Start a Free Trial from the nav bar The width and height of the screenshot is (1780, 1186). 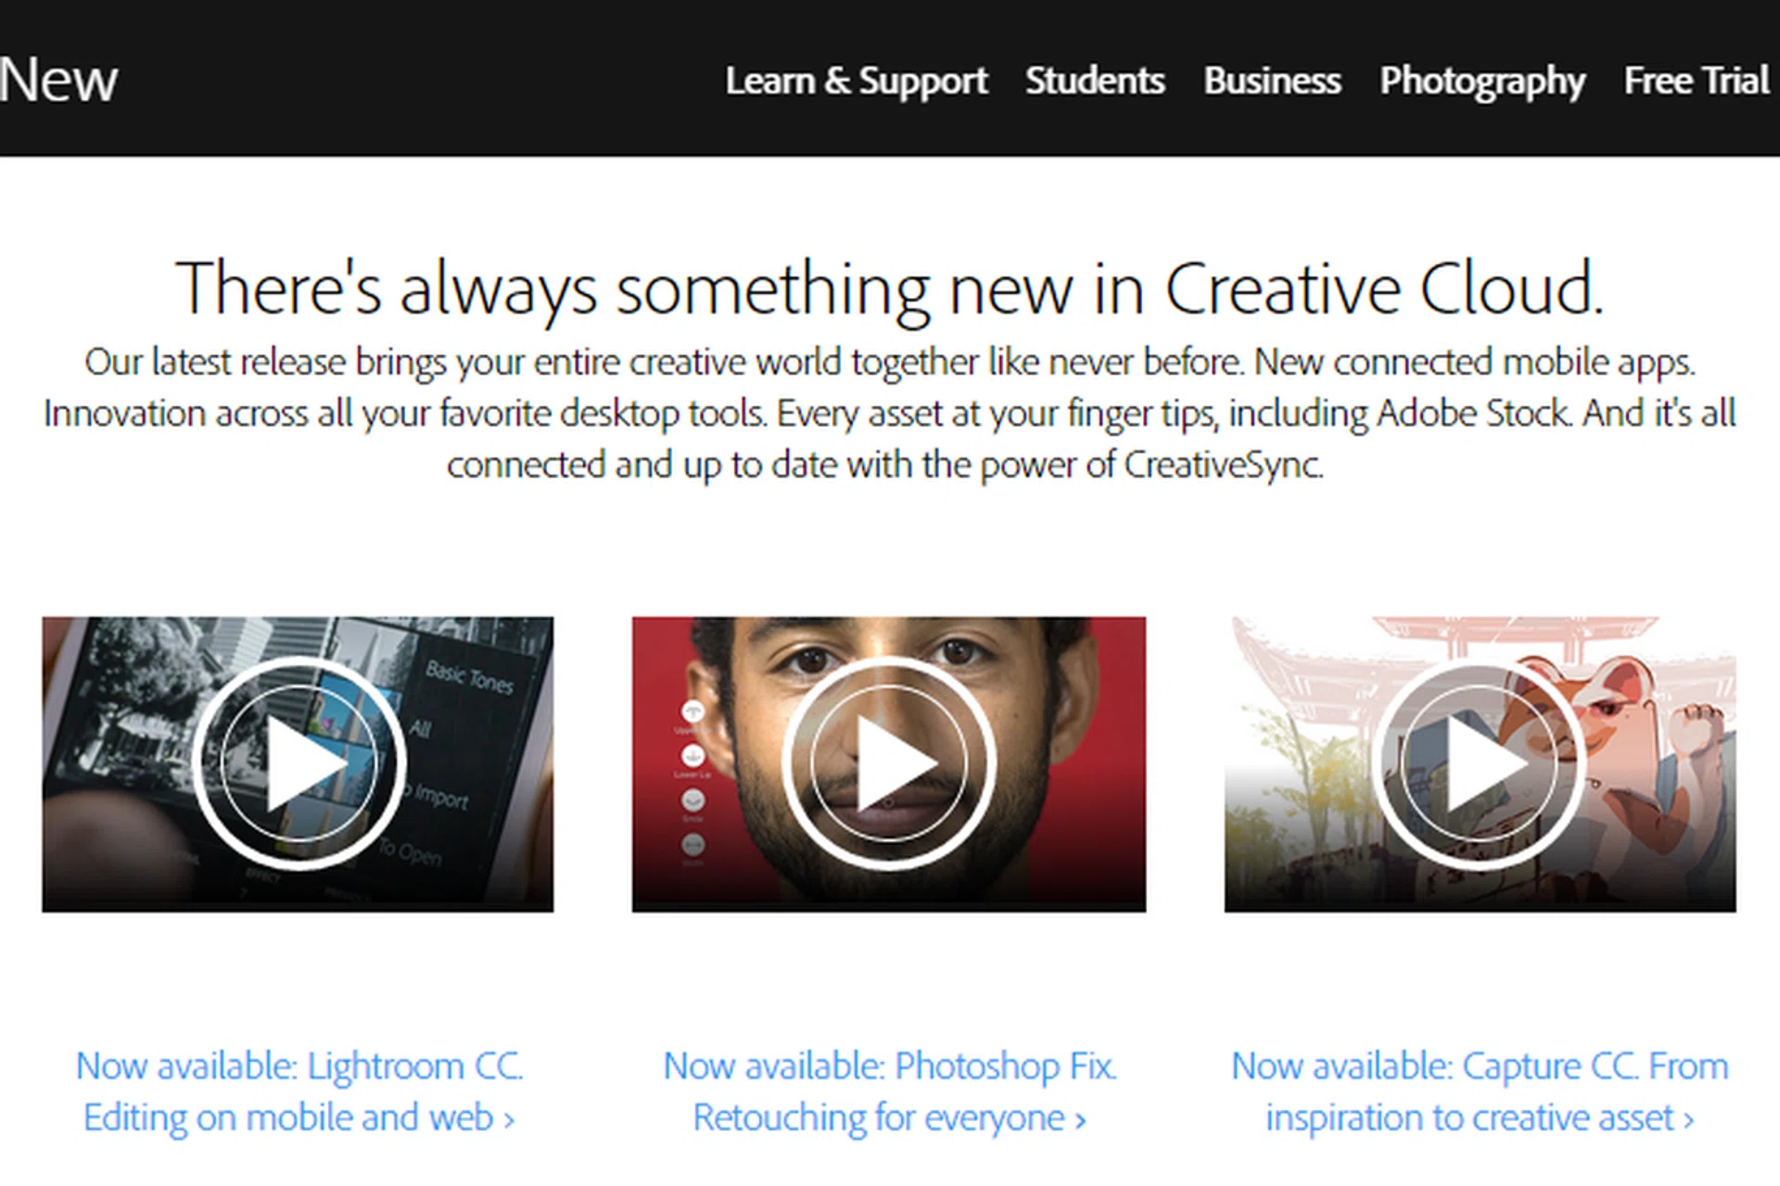1696,81
